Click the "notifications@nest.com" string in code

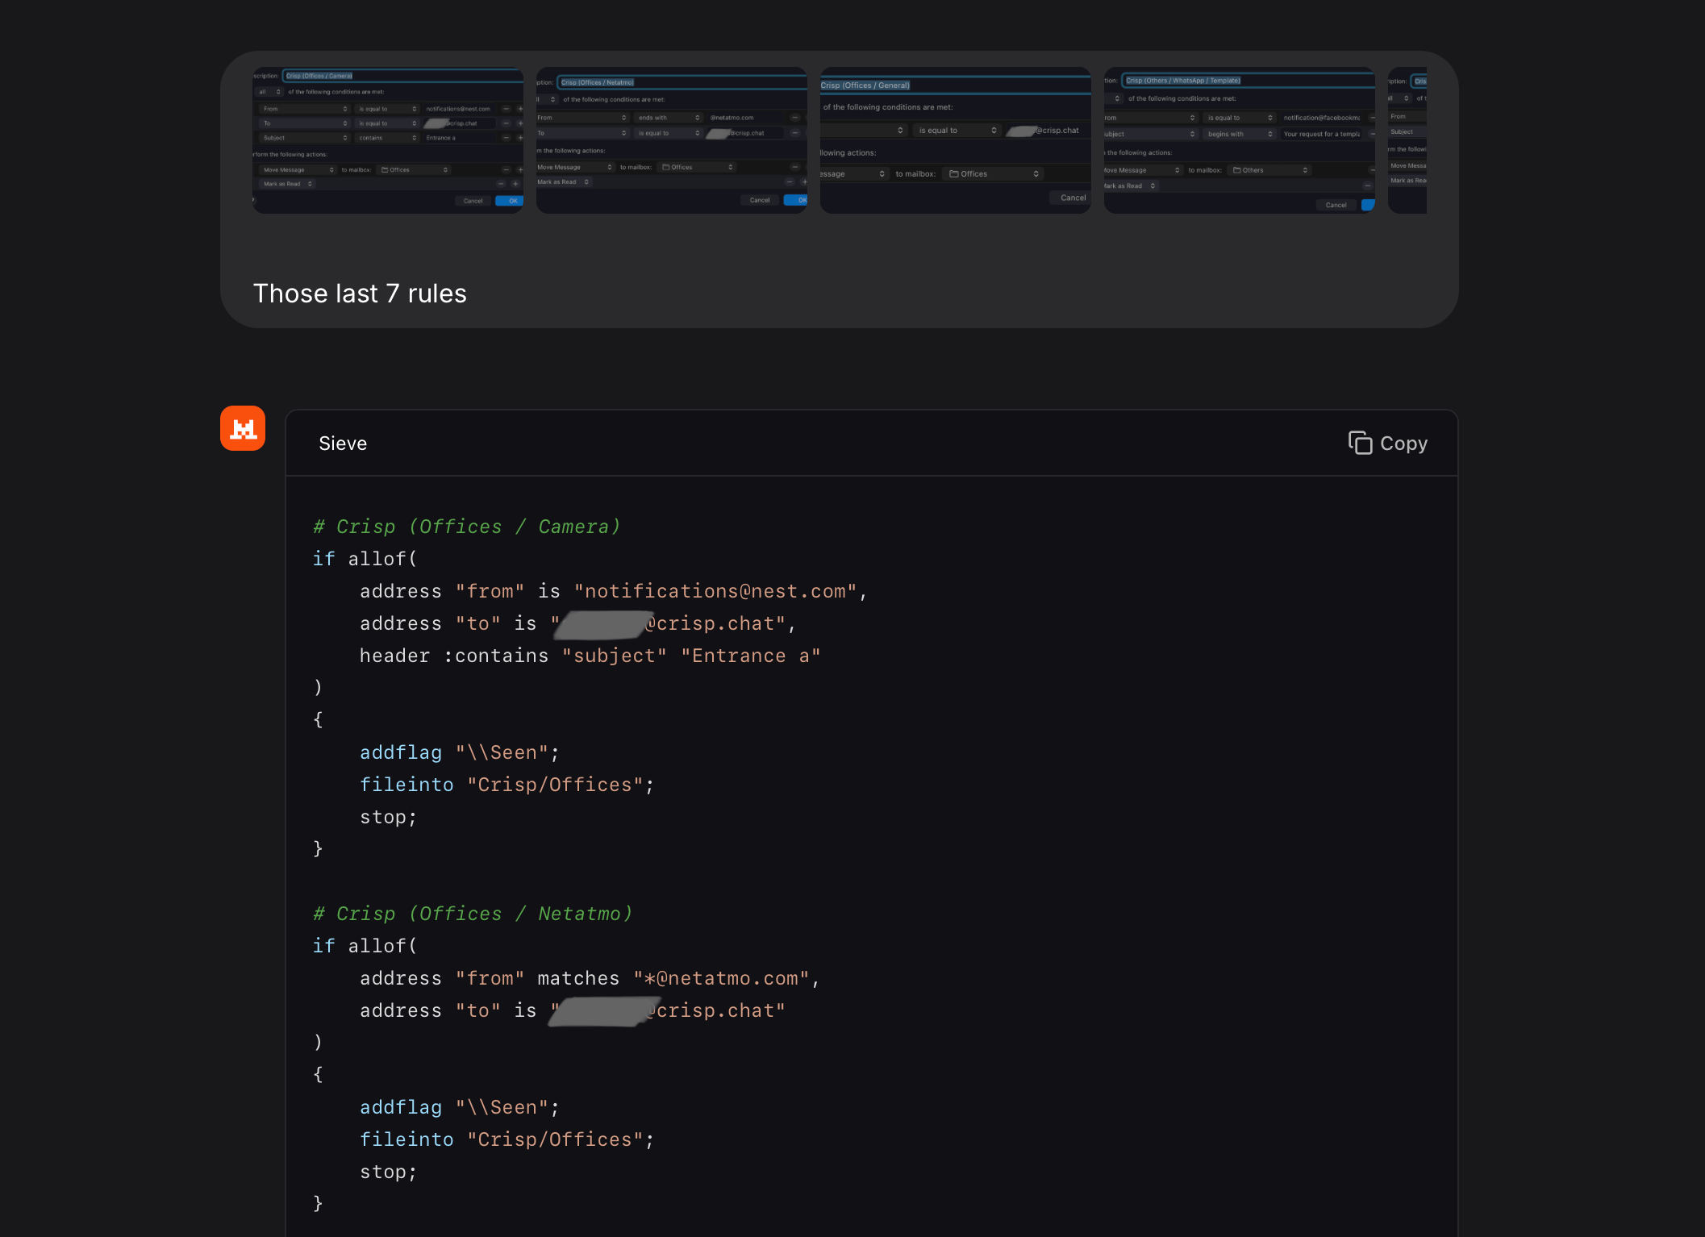(715, 591)
